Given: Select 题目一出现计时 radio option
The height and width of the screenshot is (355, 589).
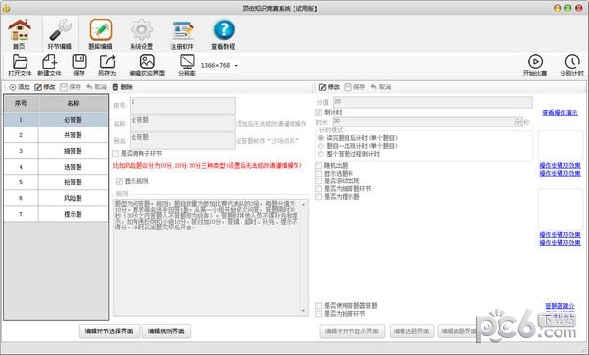Looking at the screenshot, I should (321, 146).
